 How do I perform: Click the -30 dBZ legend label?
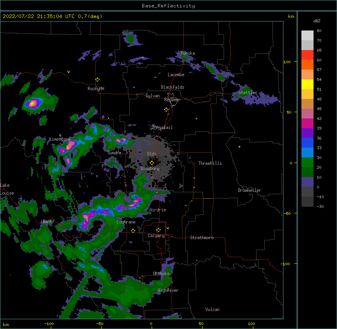[x=320, y=206]
